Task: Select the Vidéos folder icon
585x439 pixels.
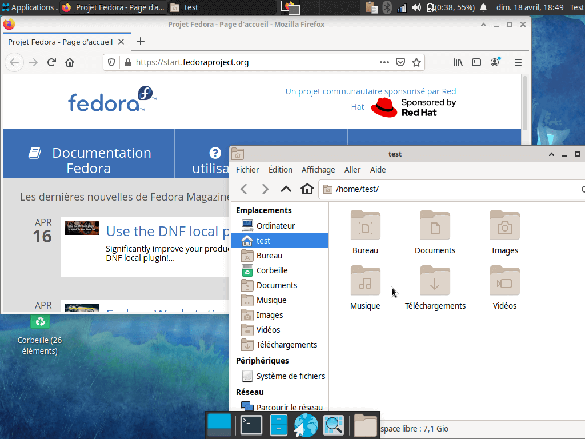Action: (505, 281)
